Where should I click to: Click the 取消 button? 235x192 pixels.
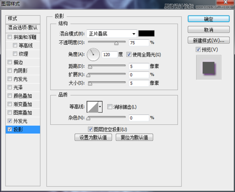tap(209, 30)
